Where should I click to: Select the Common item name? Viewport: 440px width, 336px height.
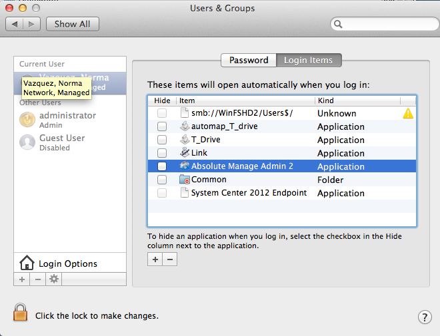(209, 180)
